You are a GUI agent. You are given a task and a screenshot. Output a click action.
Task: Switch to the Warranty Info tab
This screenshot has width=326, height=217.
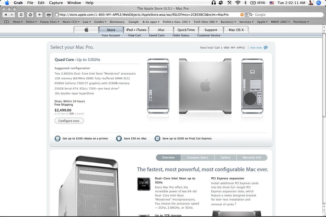pos(252,157)
